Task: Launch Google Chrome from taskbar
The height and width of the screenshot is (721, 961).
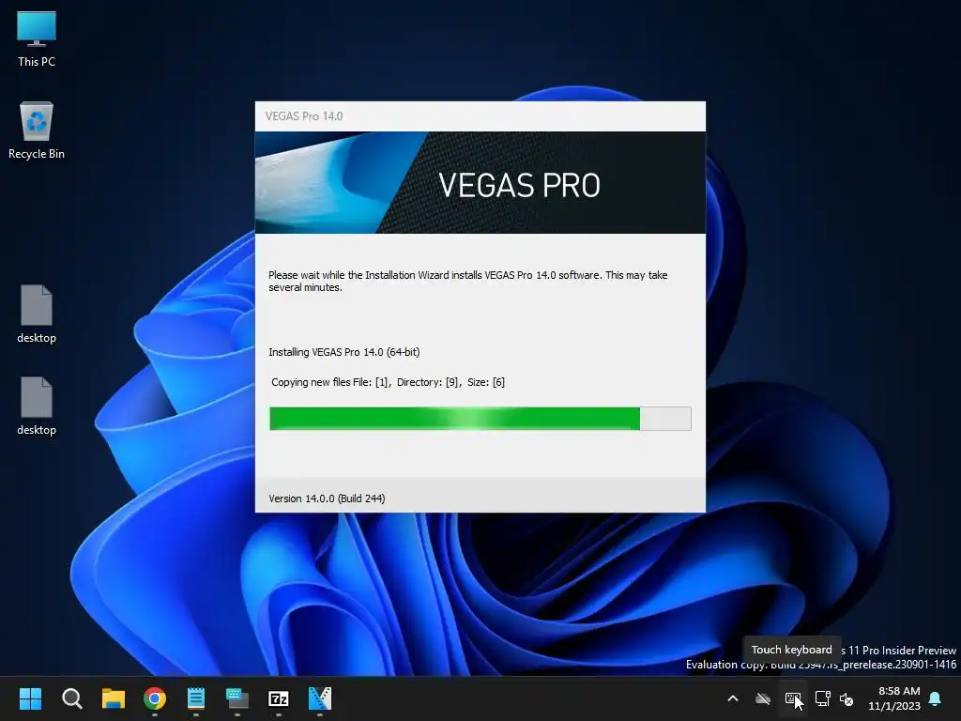Action: tap(155, 698)
